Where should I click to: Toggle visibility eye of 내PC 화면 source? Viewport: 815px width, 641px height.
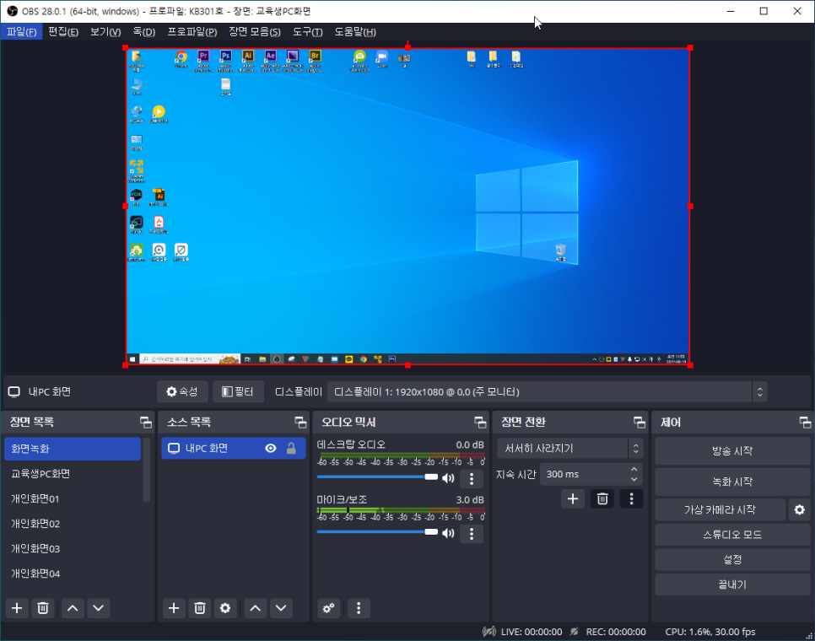click(271, 449)
